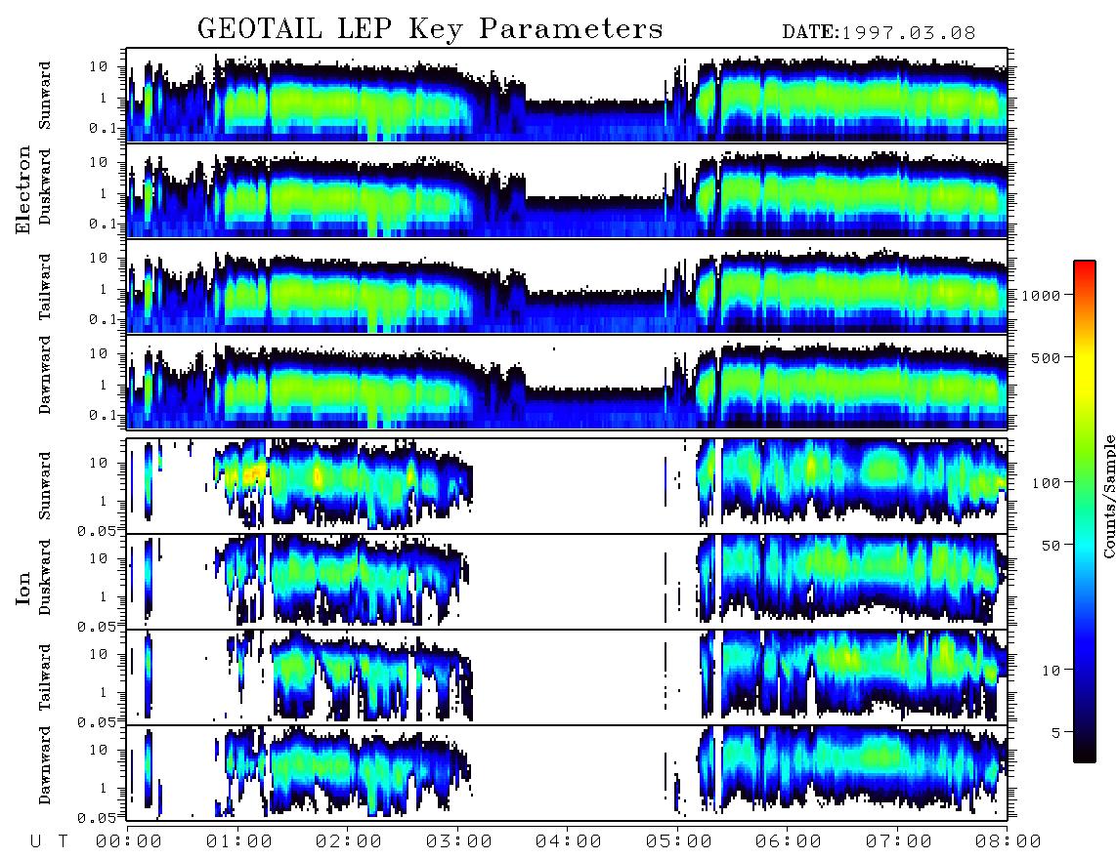Click the "GEOTAIL LEP Key Parameters" title
The height and width of the screenshot is (859, 1116).
pos(430,28)
